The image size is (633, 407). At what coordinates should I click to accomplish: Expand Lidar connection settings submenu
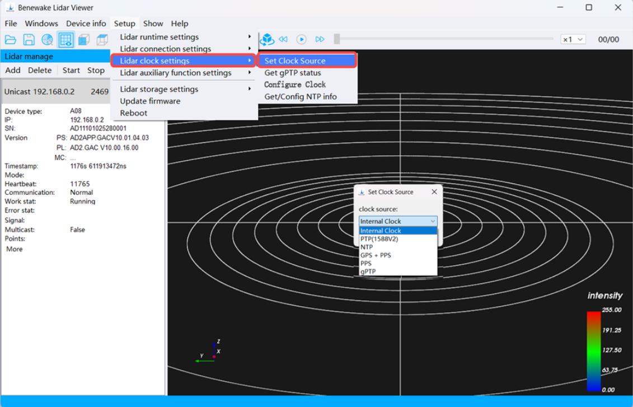[184, 49]
